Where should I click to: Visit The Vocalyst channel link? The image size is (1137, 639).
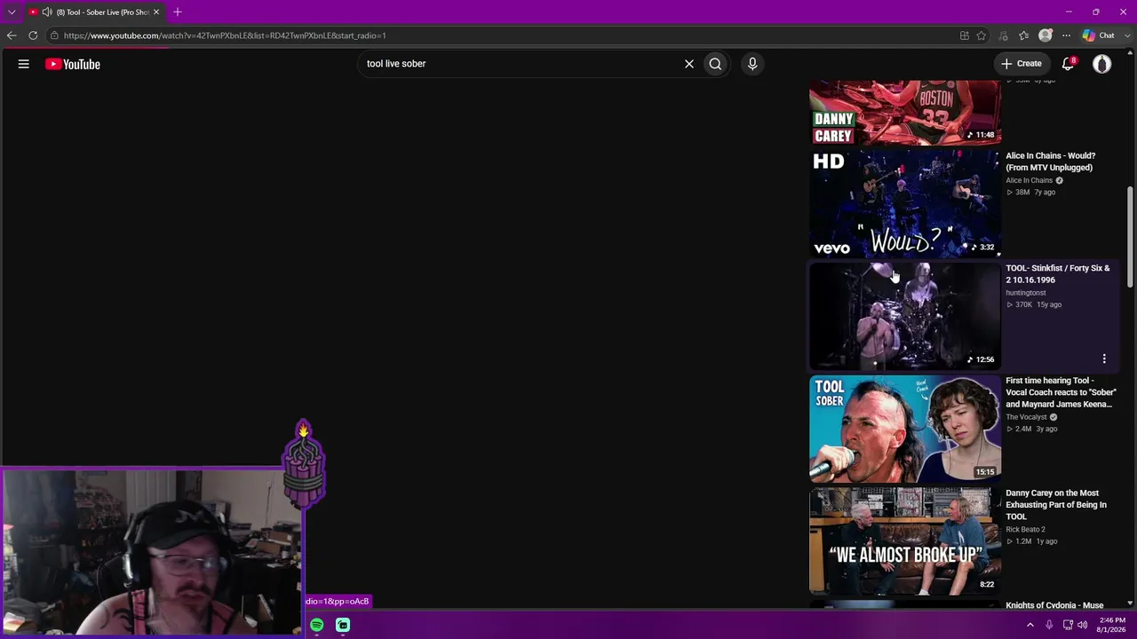[x=1026, y=417]
